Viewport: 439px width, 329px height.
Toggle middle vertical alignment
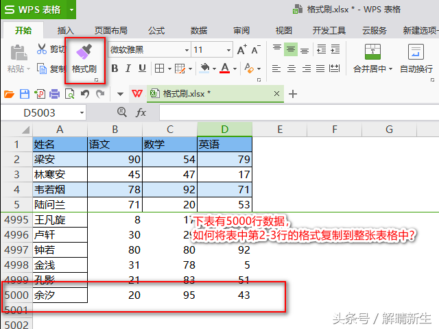click(291, 49)
